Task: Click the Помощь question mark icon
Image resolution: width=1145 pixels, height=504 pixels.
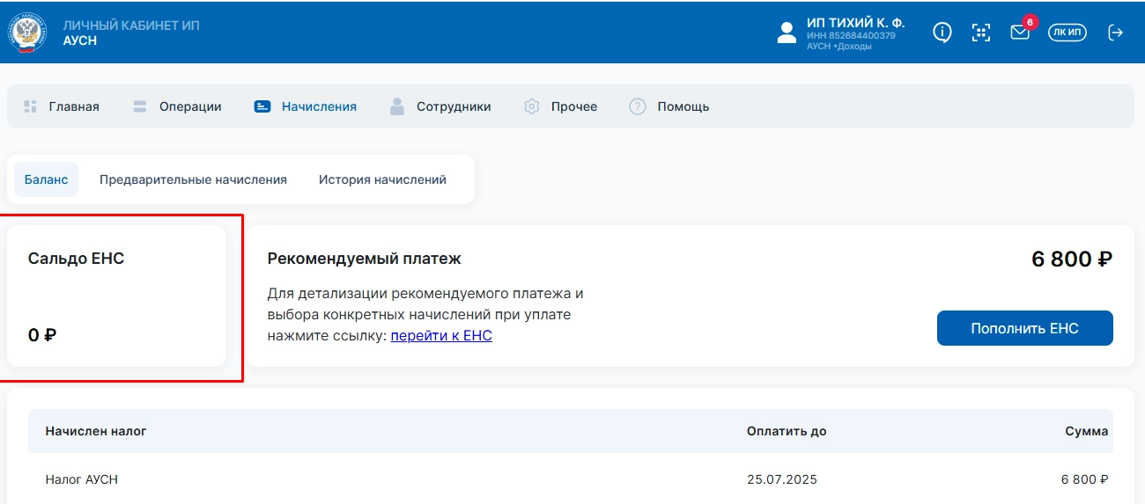Action: click(x=638, y=106)
